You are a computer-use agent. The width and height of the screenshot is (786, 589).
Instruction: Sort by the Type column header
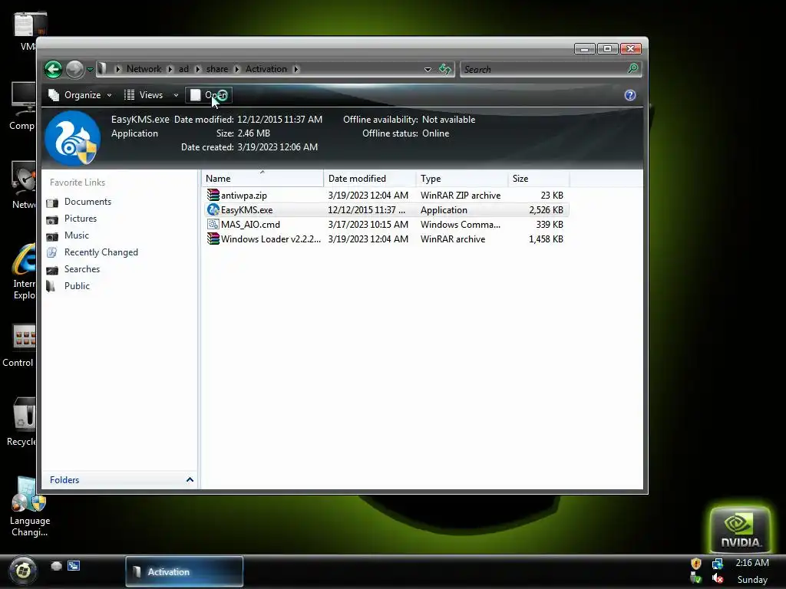click(x=461, y=178)
